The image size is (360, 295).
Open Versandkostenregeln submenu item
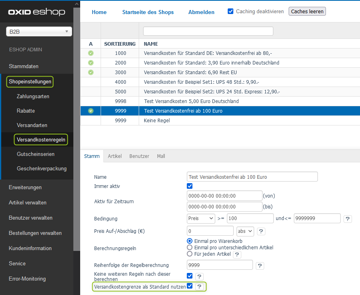point(41,139)
